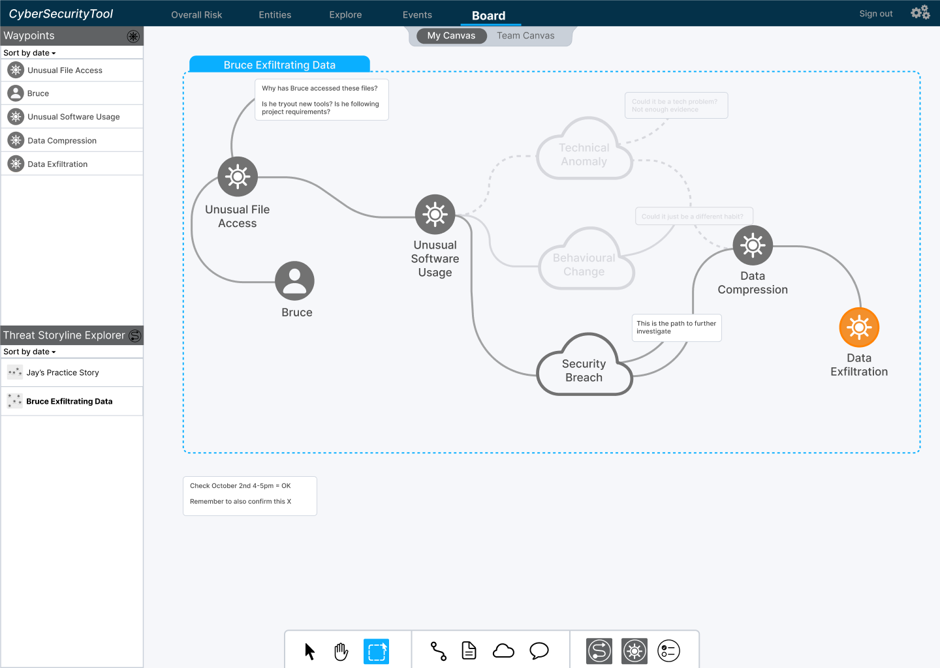
Task: Toggle the storyline panel button in toolbar
Action: pyautogui.click(x=599, y=651)
